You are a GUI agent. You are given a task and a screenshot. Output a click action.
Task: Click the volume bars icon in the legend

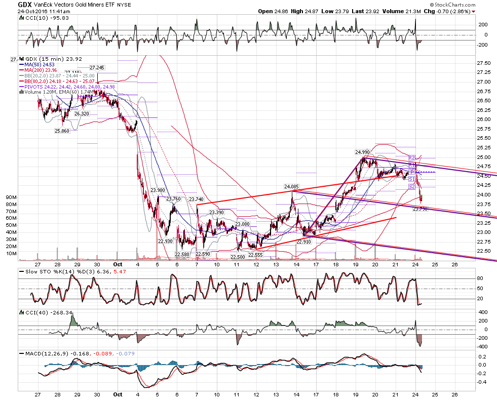pos(22,92)
